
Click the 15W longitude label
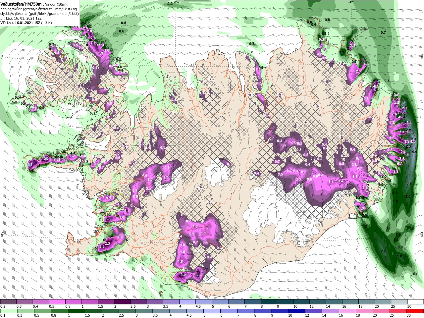[351, 2]
